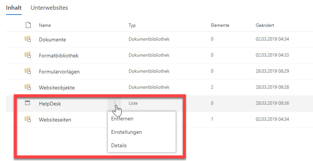Click the HelpDesk list icon
The height and width of the screenshot is (161, 313).
(x=28, y=103)
